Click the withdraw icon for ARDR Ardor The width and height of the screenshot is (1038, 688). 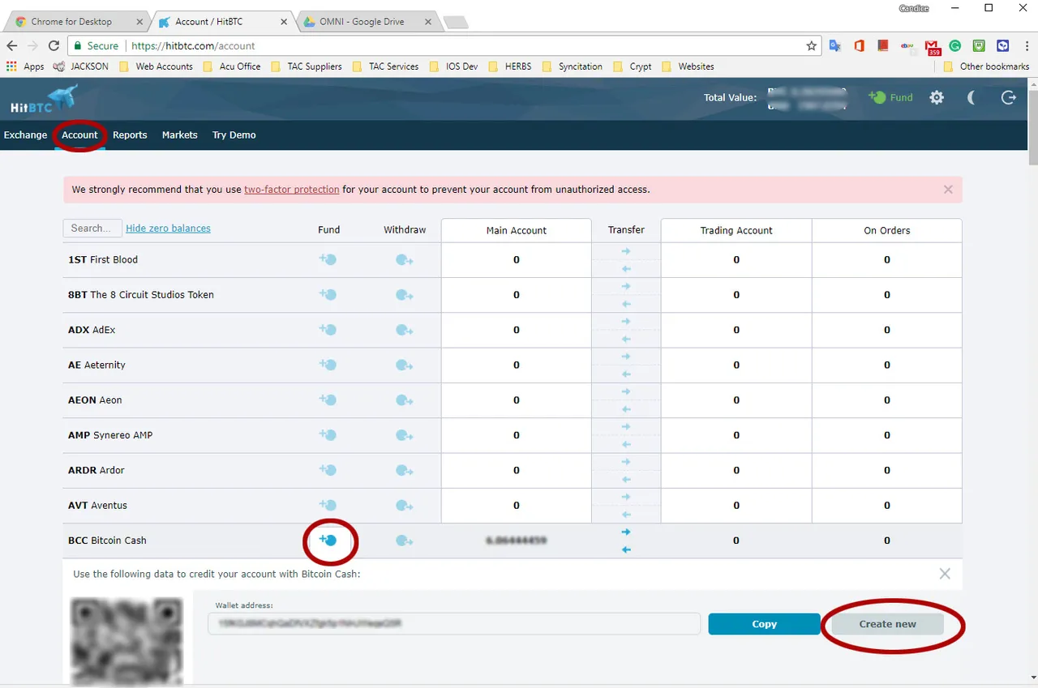[x=405, y=471]
